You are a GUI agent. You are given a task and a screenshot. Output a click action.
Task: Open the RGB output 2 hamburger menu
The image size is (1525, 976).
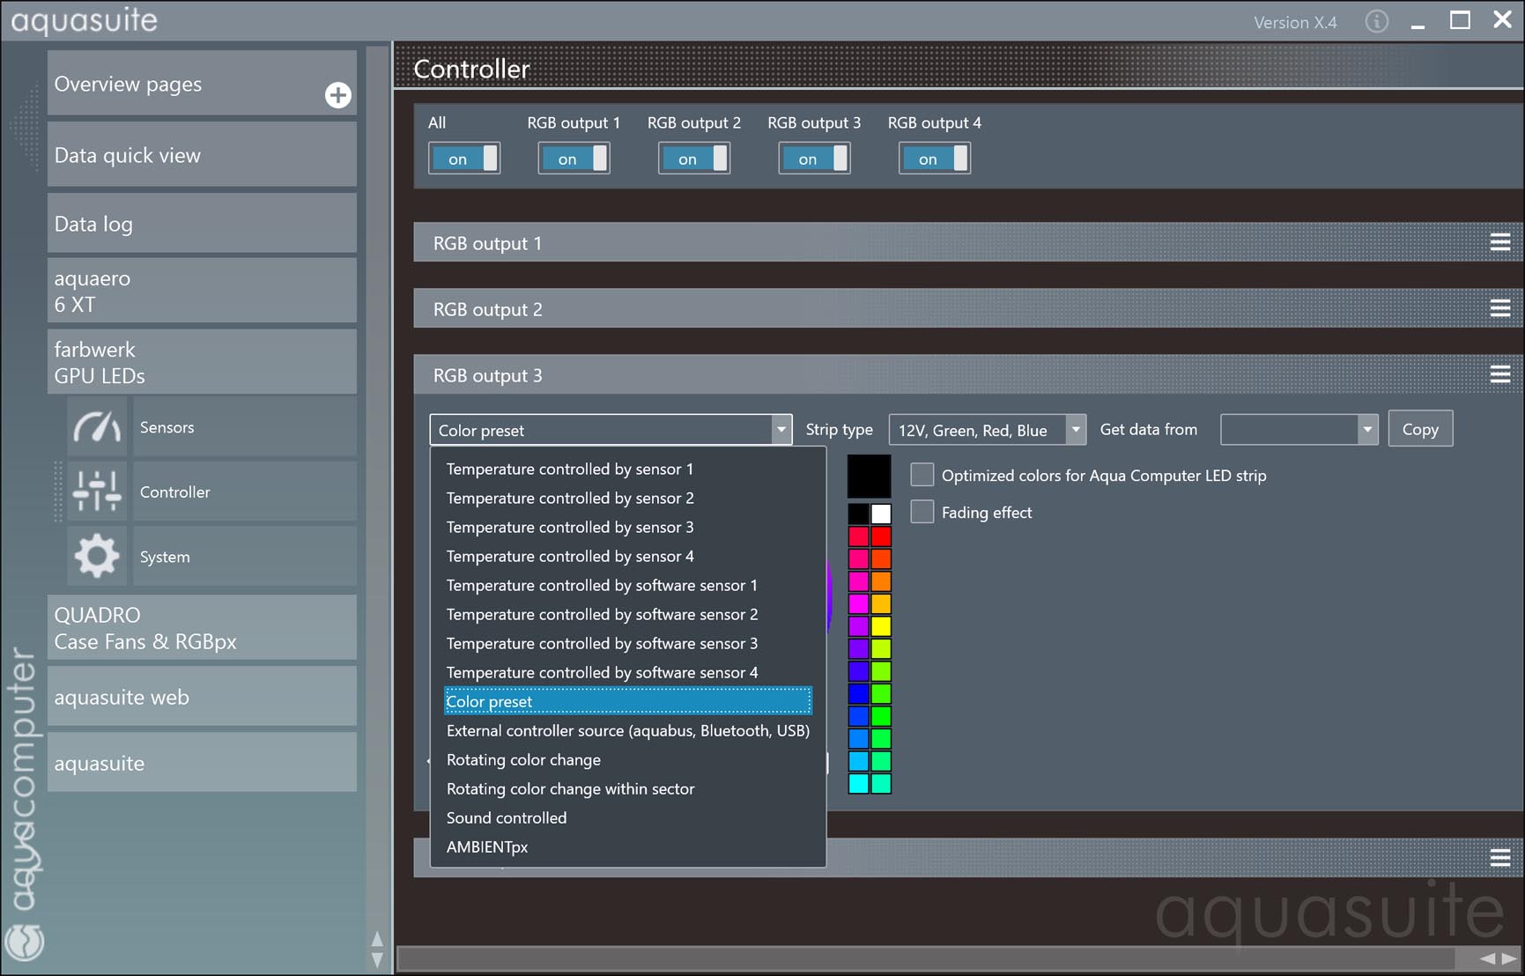[1499, 309]
